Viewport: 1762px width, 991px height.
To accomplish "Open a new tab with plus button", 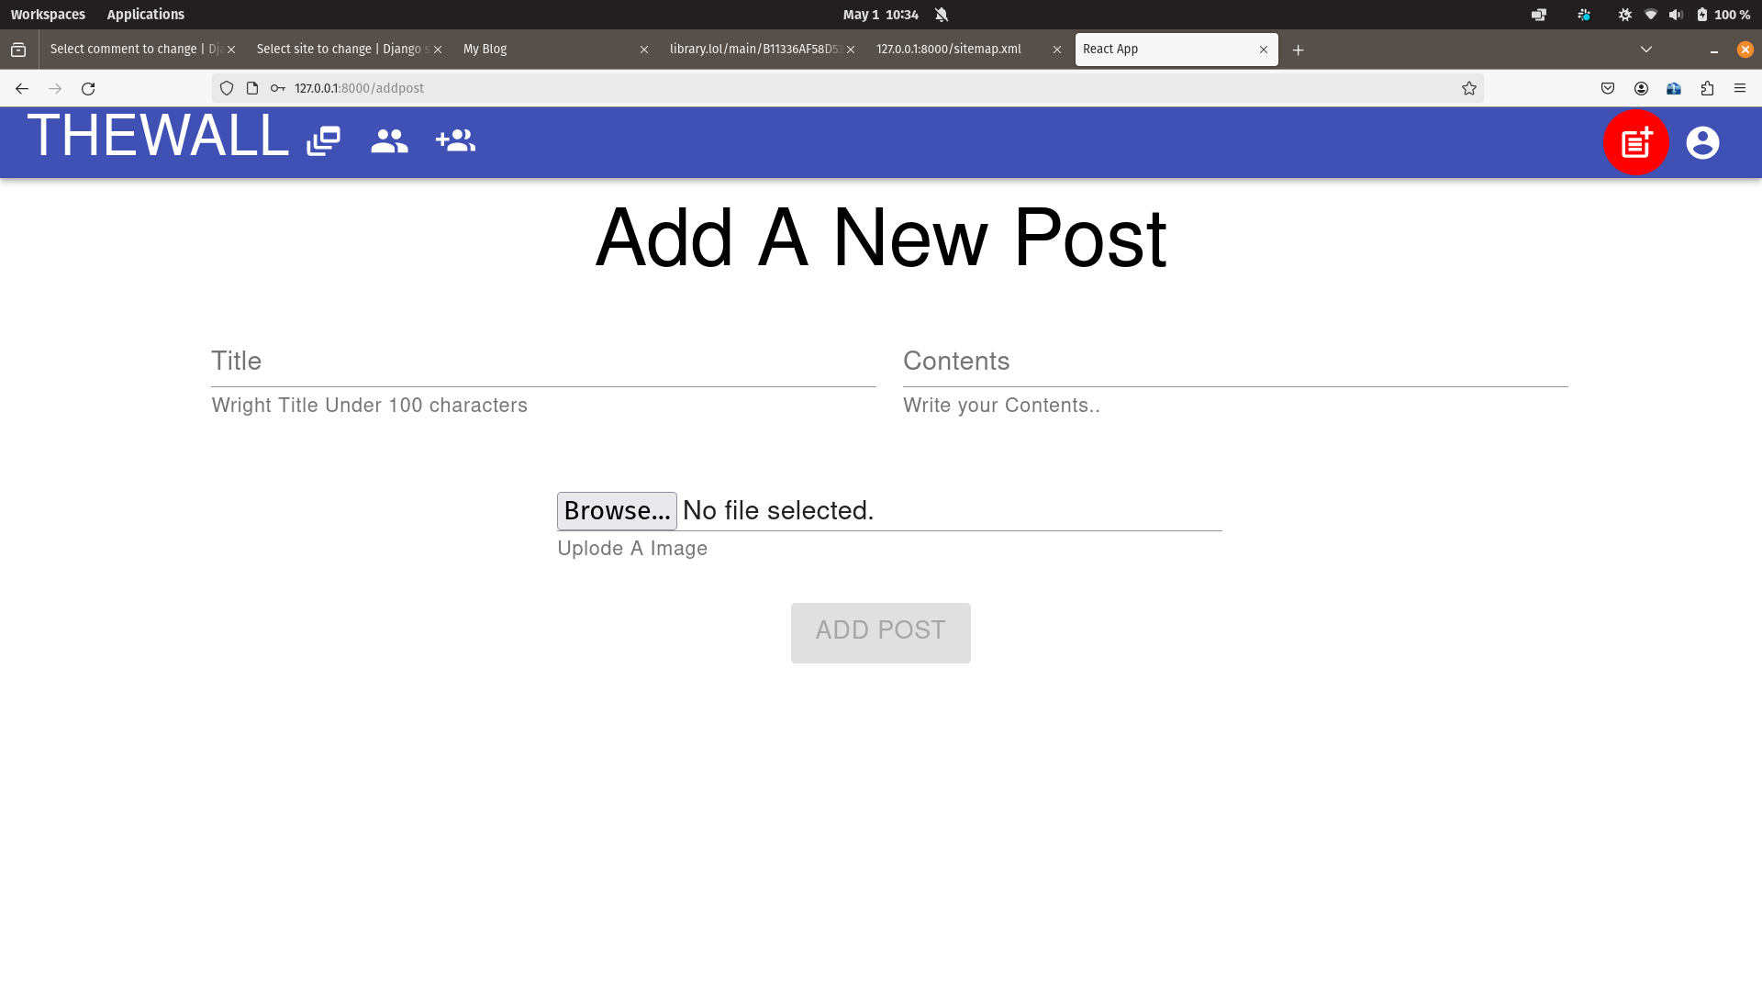I will pyautogui.click(x=1298, y=50).
